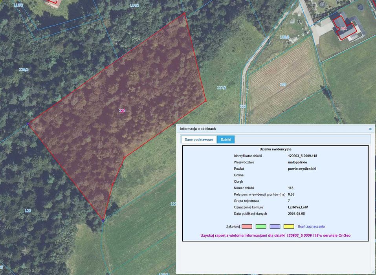The width and height of the screenshot is (376, 275).
Task: Click parcel label 109 on the field
Action: coord(283,84)
